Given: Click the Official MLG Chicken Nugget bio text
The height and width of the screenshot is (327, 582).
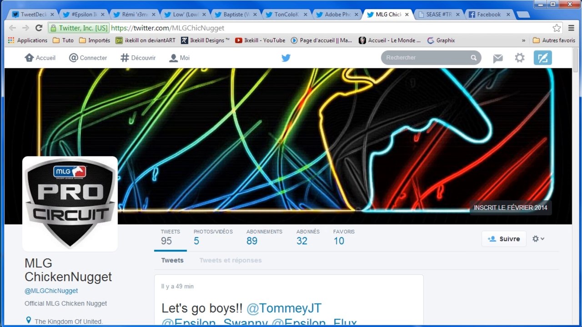Looking at the screenshot, I should [x=66, y=303].
